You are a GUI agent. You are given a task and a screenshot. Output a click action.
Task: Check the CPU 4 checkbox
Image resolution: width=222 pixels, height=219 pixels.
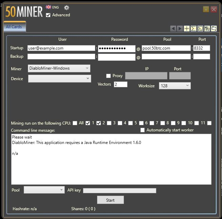pyautogui.click(x=120, y=123)
